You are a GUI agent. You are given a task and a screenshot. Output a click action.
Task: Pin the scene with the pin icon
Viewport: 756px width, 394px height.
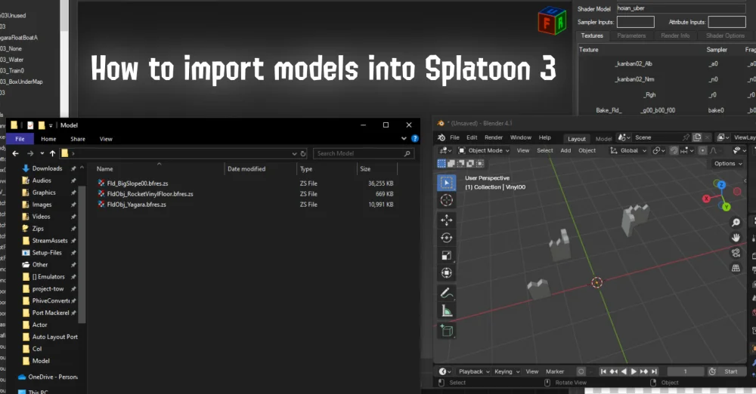pyautogui.click(x=686, y=137)
